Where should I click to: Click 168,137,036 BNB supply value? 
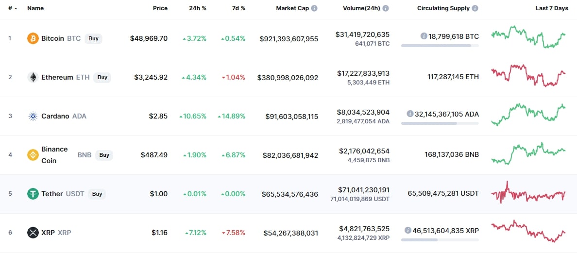pos(451,155)
